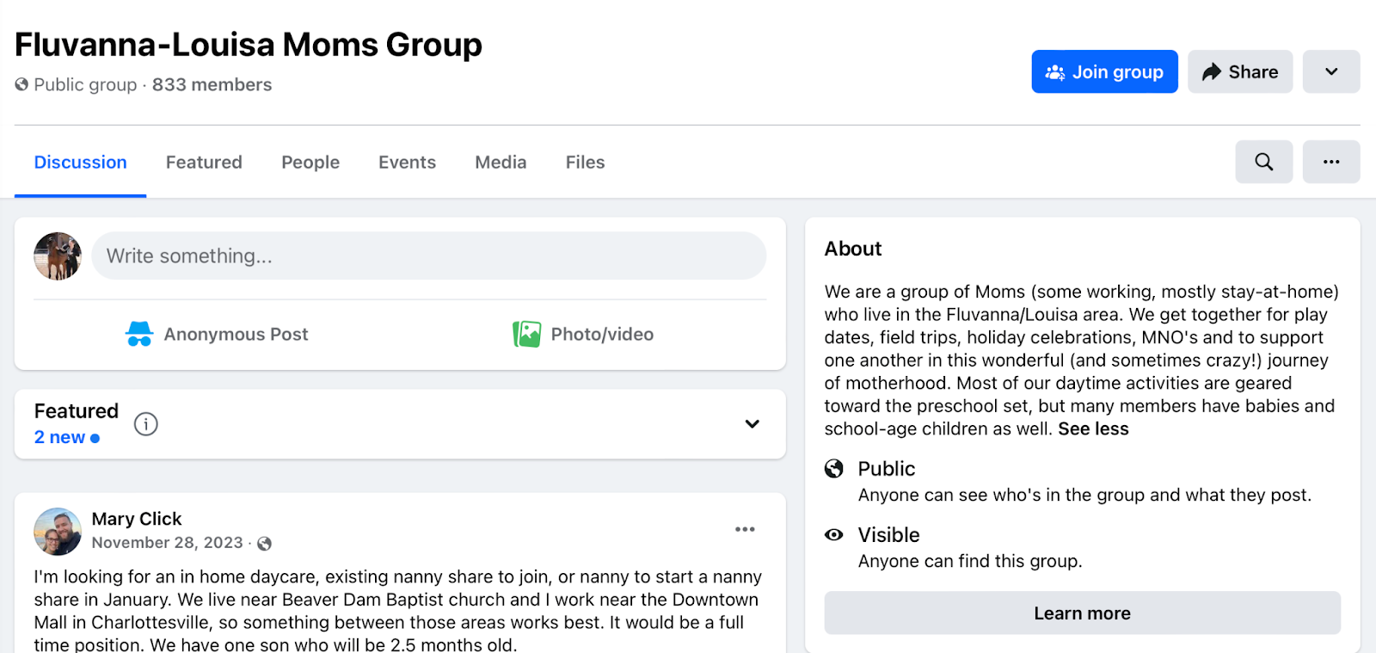
Task: Open the Events tab
Action: click(x=407, y=163)
